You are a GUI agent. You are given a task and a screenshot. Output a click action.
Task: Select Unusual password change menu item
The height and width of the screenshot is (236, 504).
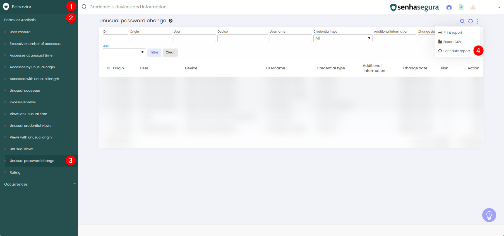coord(32,161)
